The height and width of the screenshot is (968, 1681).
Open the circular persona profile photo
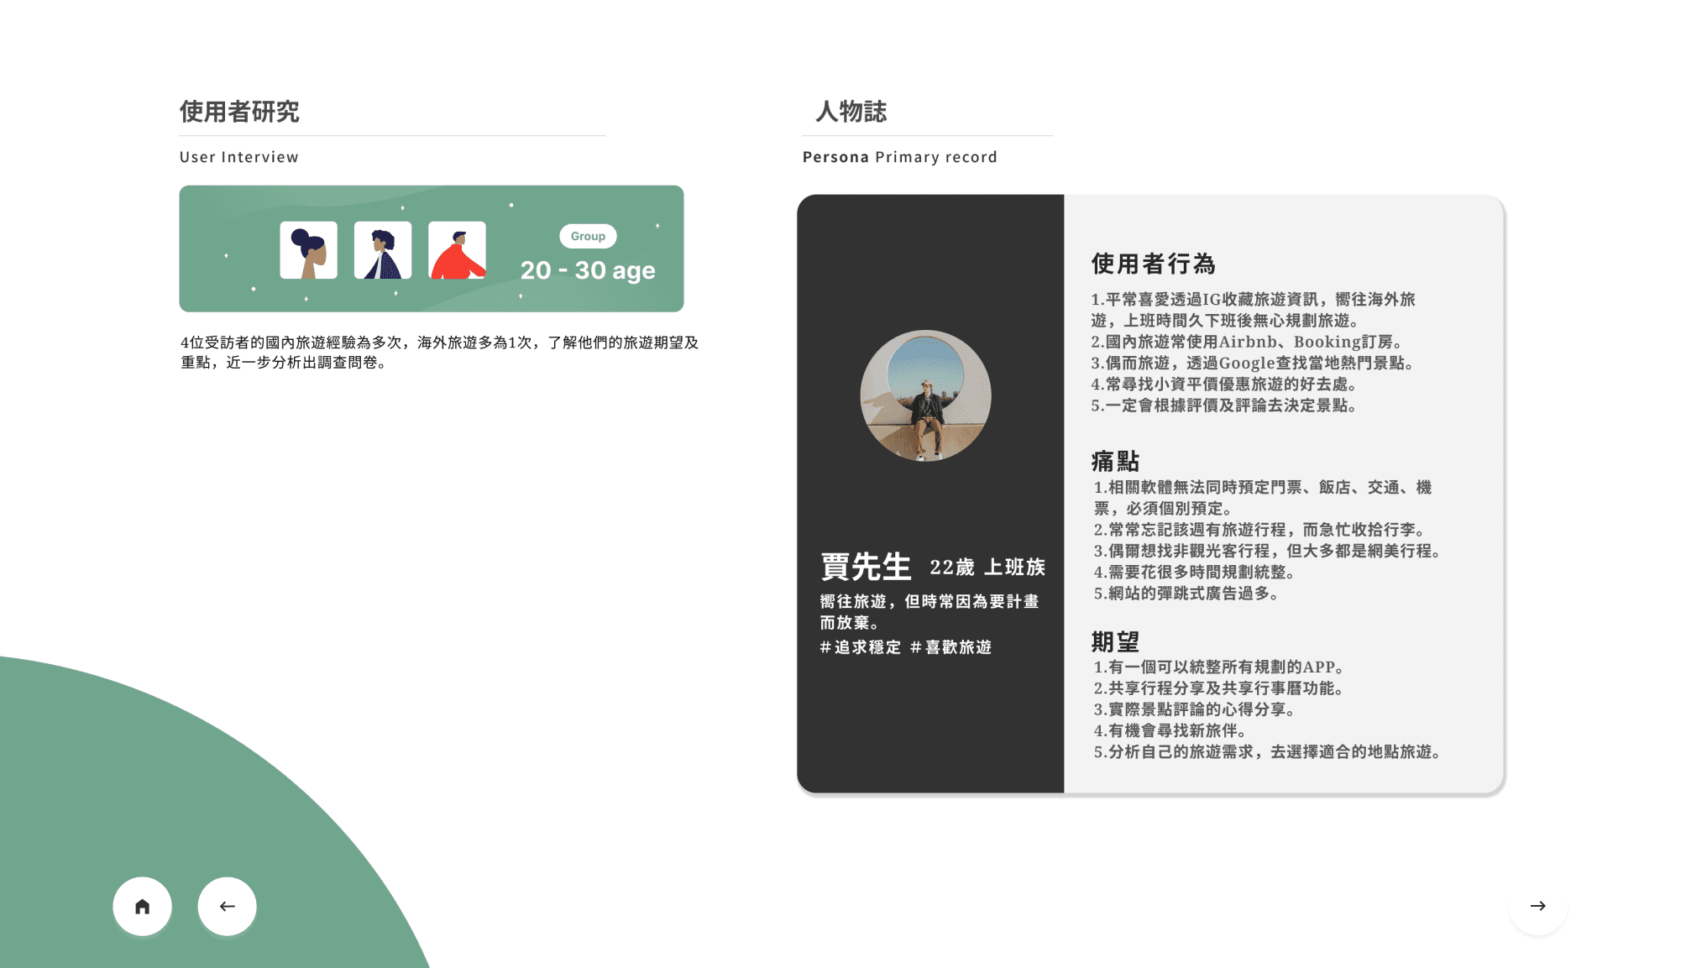pyautogui.click(x=925, y=395)
